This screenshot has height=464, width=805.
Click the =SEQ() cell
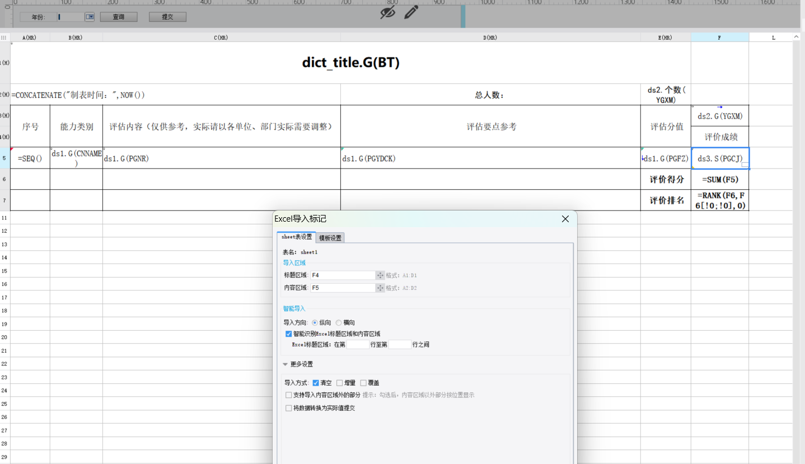pyautogui.click(x=30, y=158)
